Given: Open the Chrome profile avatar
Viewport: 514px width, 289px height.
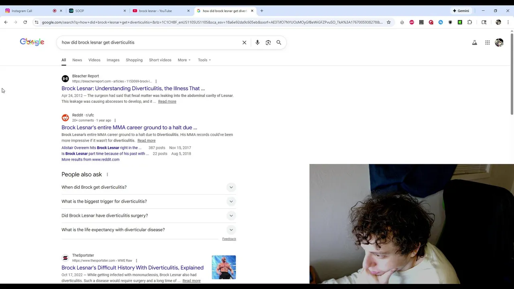Looking at the screenshot, I should 498,22.
